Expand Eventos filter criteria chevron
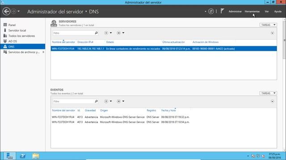Viewport: 286px width, 160px height. coord(272,101)
